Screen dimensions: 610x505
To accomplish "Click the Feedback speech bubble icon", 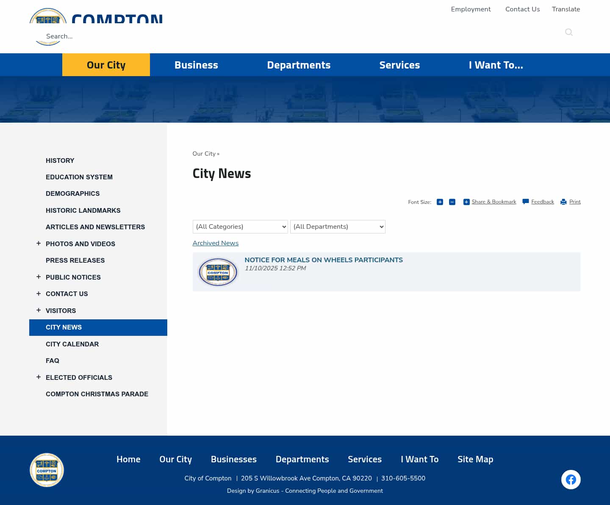I will click(x=525, y=202).
